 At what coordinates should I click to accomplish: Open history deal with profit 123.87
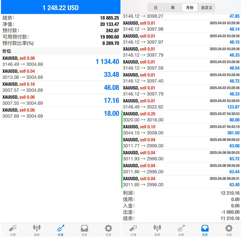pos(181,104)
